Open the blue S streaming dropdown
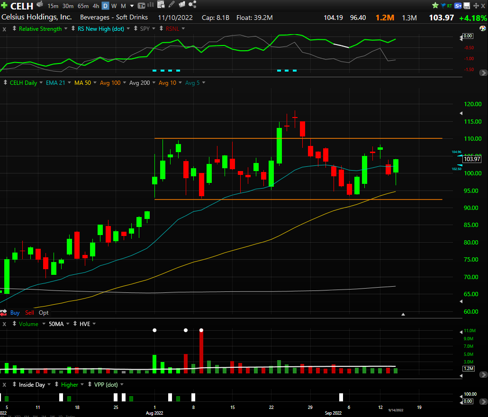The width and height of the screenshot is (488, 417). tap(458, 6)
